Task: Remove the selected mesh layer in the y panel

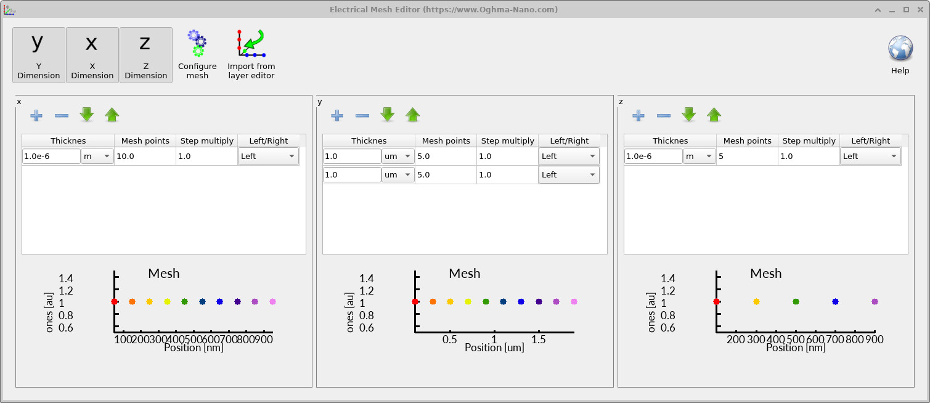Action: click(x=362, y=115)
